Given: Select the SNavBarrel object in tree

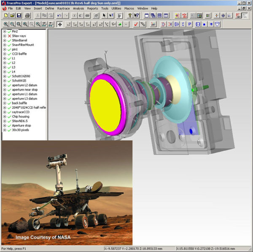Looking at the screenshot, I should point(21,41).
